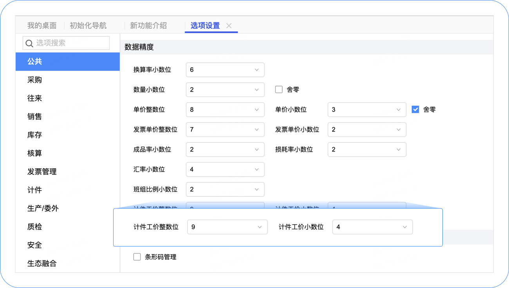Open 计件工价小数位 dropdown in highlighted panel

[x=372, y=227]
